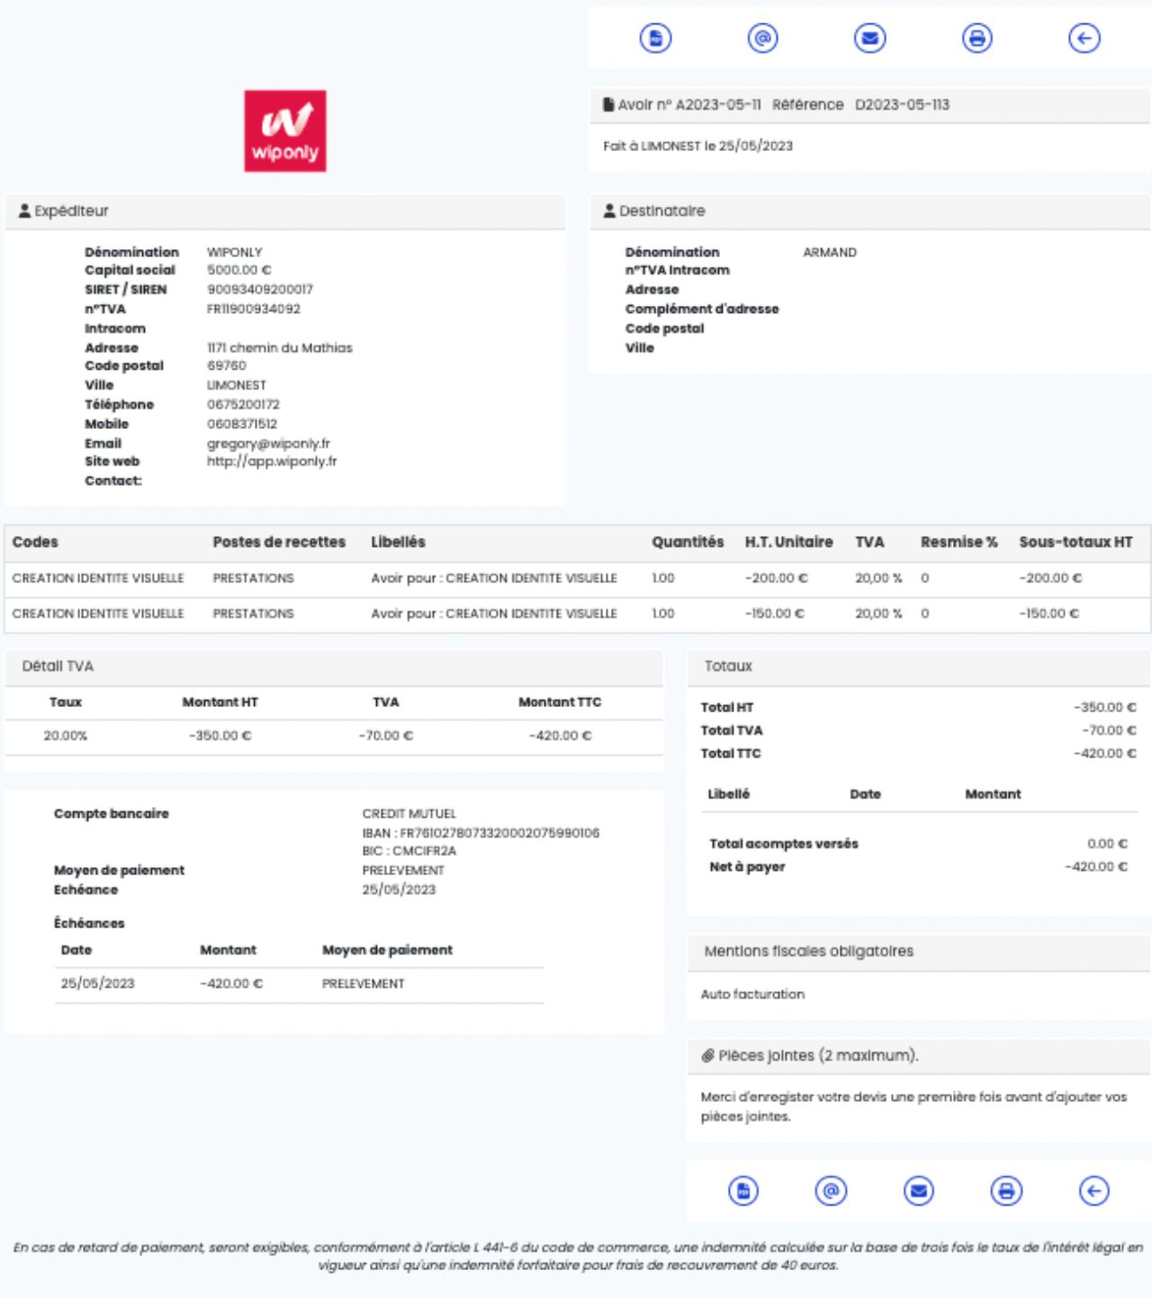Click the printer icon in top toolbar
The height and width of the screenshot is (1298, 1152).
point(976,39)
